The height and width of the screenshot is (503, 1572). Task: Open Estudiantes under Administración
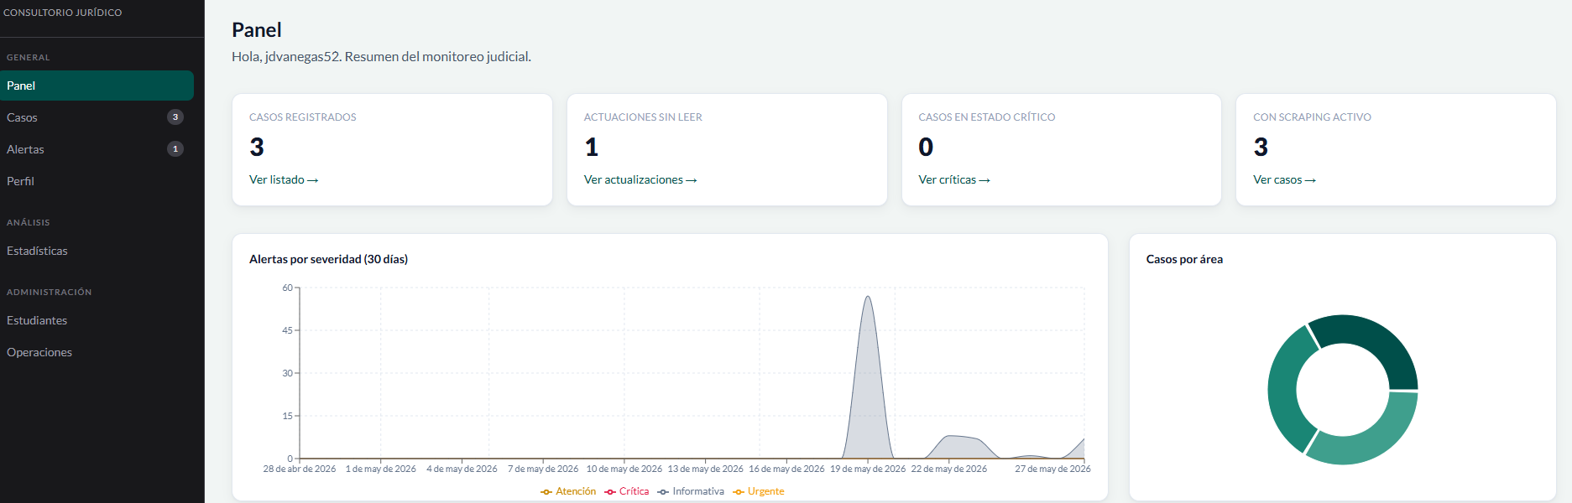click(x=97, y=320)
